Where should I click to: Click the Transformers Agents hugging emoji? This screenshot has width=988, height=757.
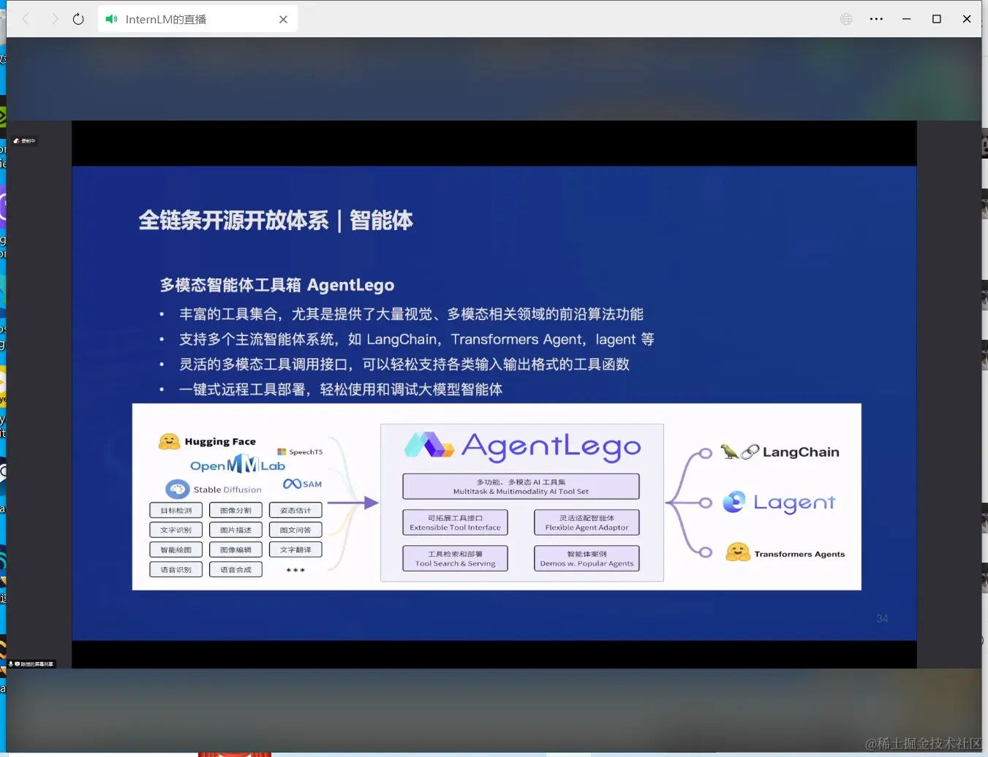click(738, 552)
